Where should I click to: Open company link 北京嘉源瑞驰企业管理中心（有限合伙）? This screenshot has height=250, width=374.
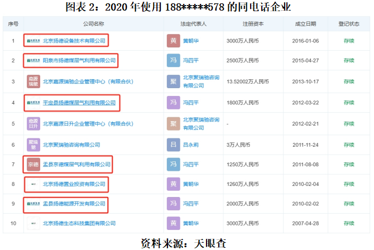tap(88, 81)
